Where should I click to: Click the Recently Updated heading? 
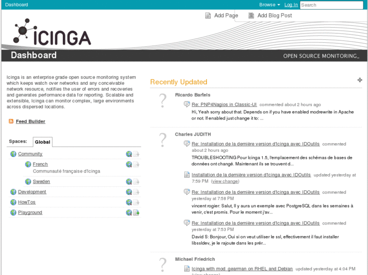coord(179,82)
